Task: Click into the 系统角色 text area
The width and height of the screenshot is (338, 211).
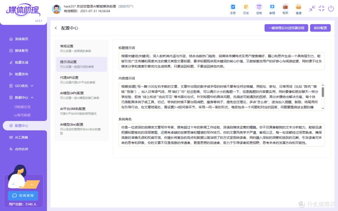Action: click(222, 135)
